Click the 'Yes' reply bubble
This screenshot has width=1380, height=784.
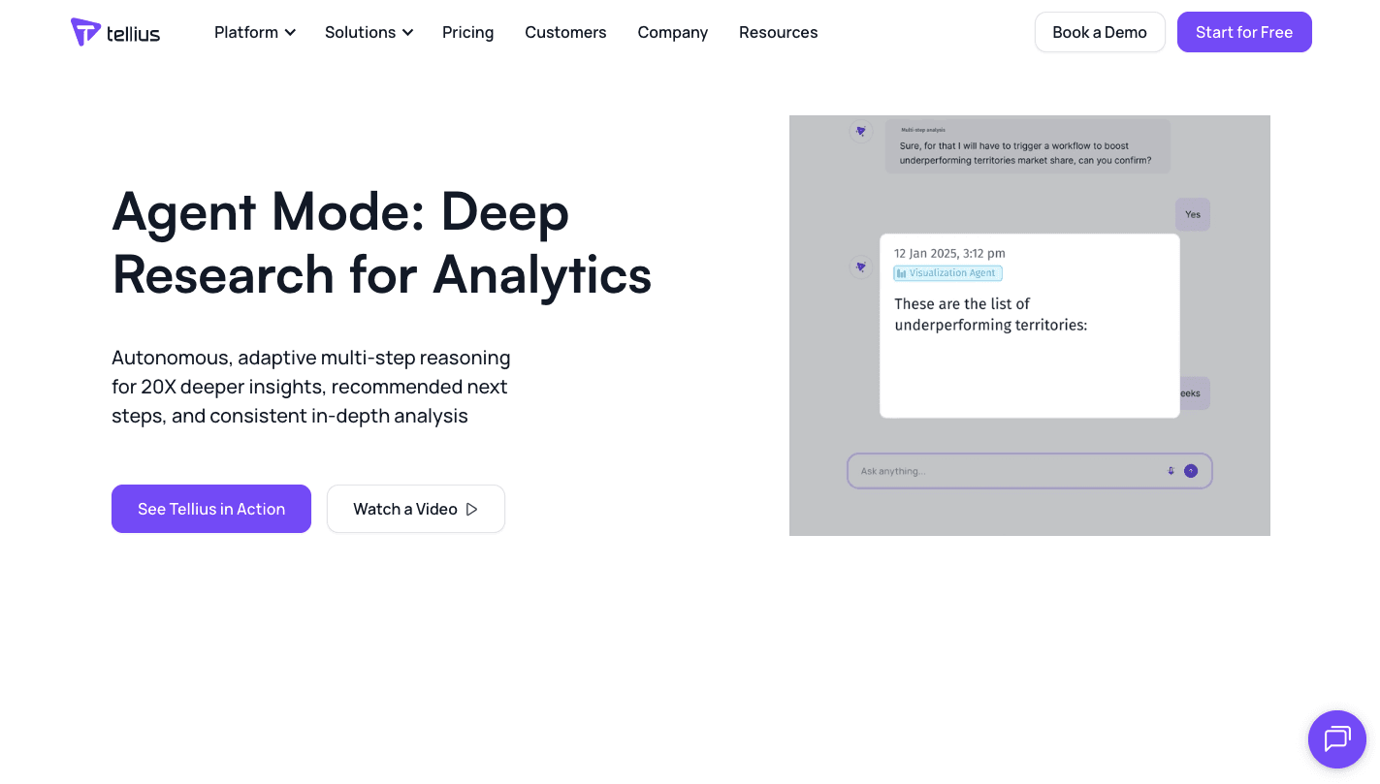point(1192,214)
